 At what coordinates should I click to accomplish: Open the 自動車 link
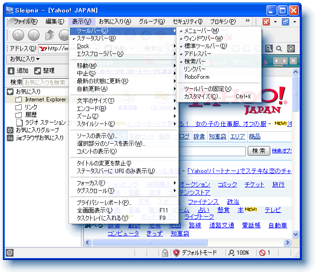[278, 225]
